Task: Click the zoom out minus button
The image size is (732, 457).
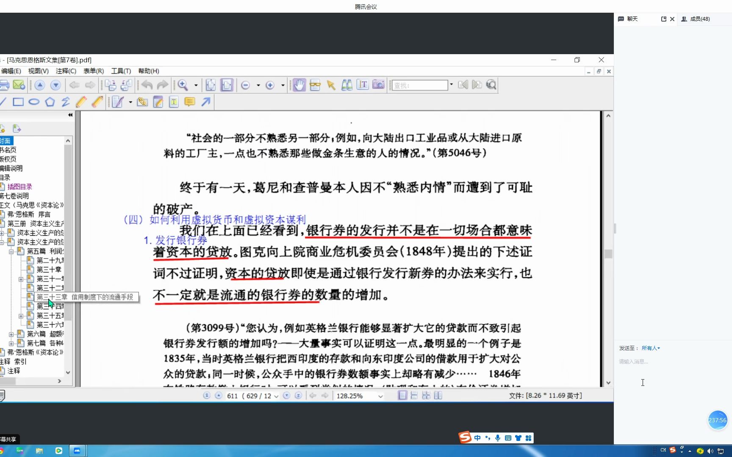Action: click(x=245, y=85)
